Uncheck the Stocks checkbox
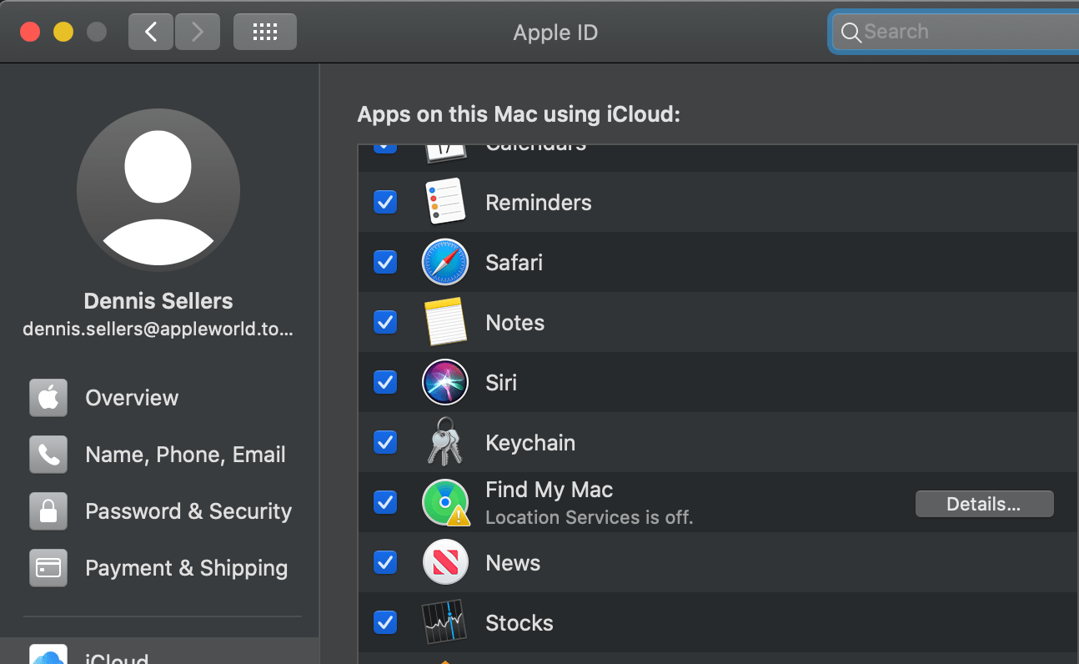1079x664 pixels. click(x=385, y=622)
